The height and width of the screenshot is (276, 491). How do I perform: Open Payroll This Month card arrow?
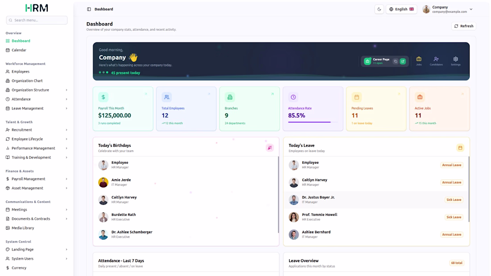(x=146, y=94)
